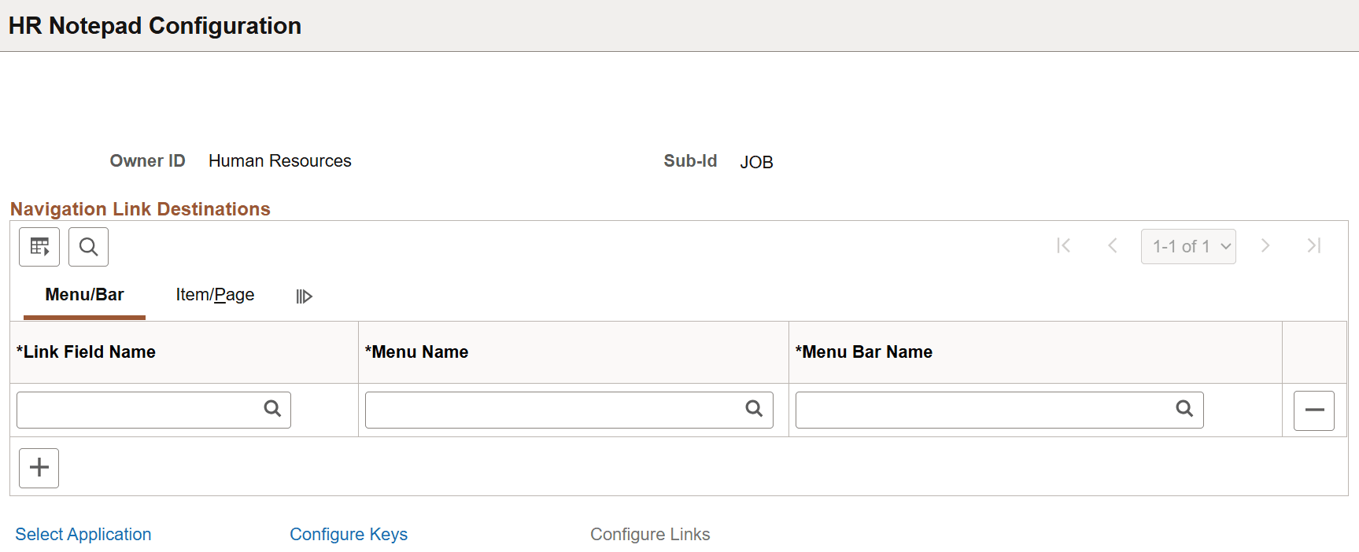Navigate to the previous row
Image resolution: width=1359 pixels, height=552 pixels.
(1112, 246)
